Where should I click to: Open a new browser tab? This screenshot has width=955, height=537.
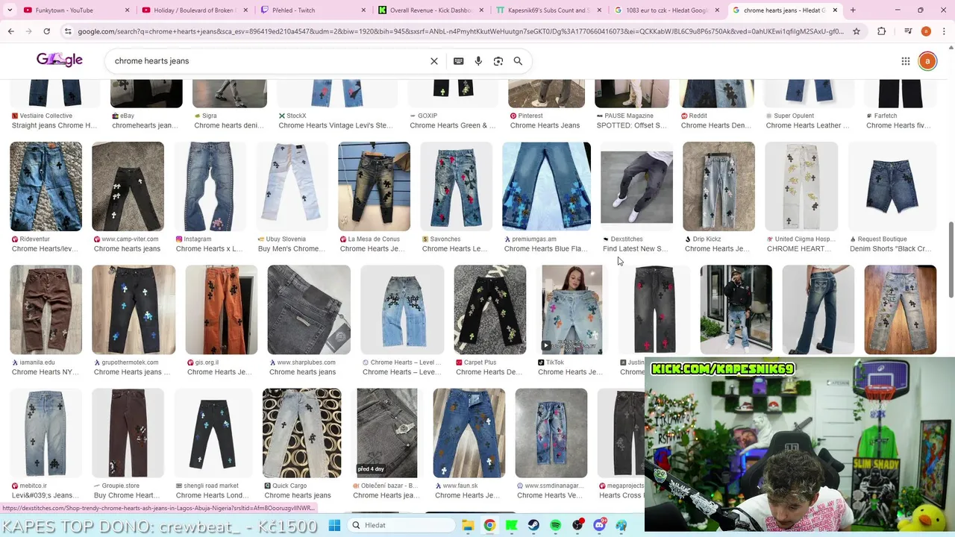853,10
